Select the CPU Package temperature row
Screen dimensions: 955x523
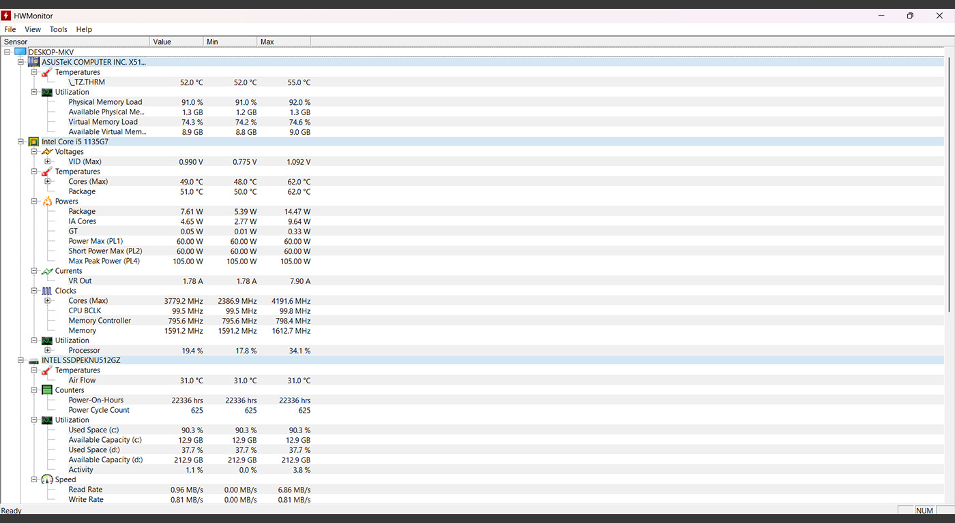(x=471, y=191)
